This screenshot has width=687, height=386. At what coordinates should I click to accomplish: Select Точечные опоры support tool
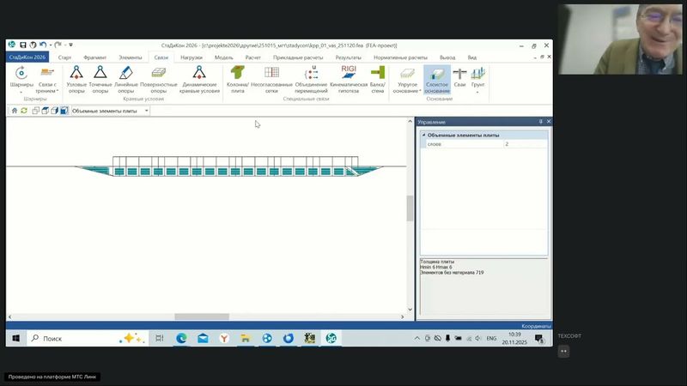100,75
